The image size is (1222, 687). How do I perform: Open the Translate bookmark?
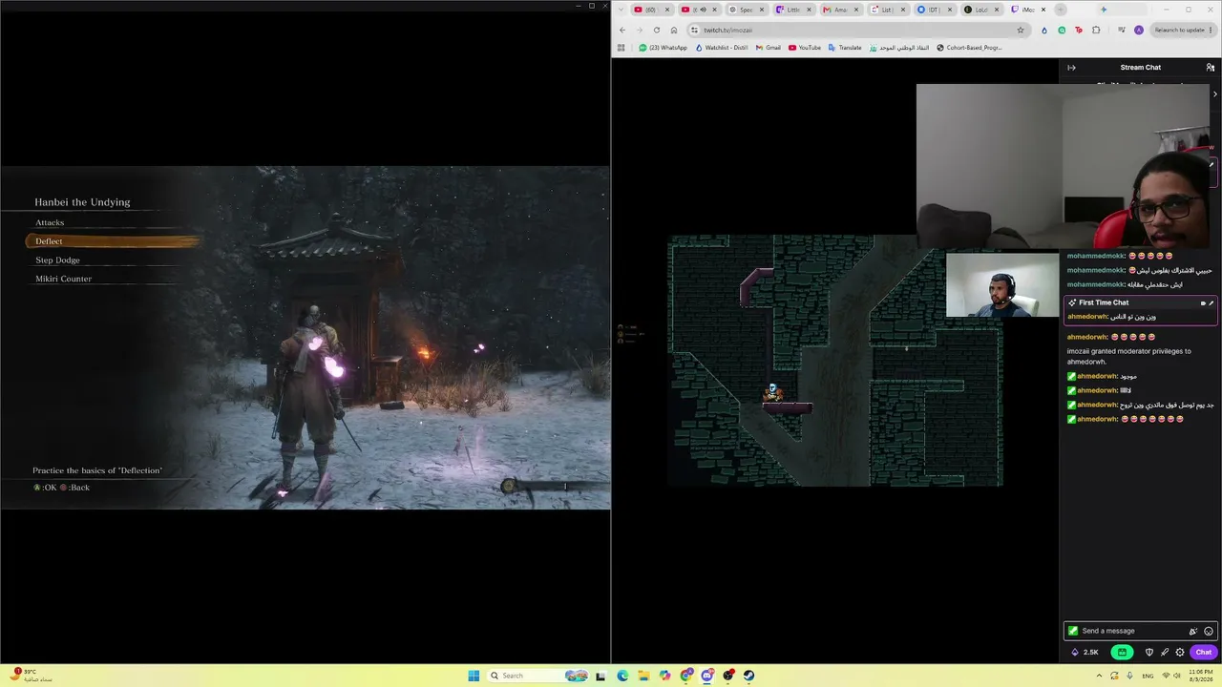tap(845, 48)
